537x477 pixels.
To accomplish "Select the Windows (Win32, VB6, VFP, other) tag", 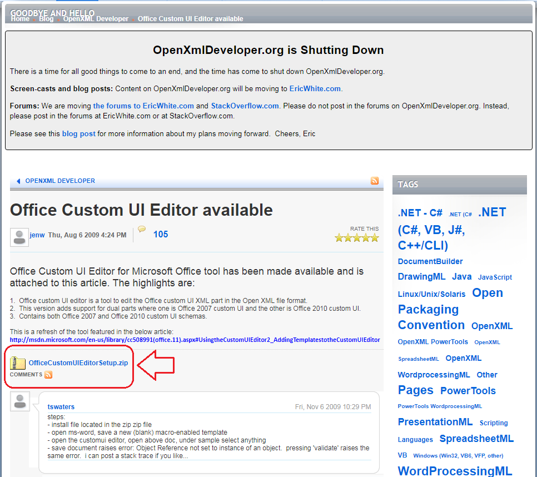I will (458, 456).
